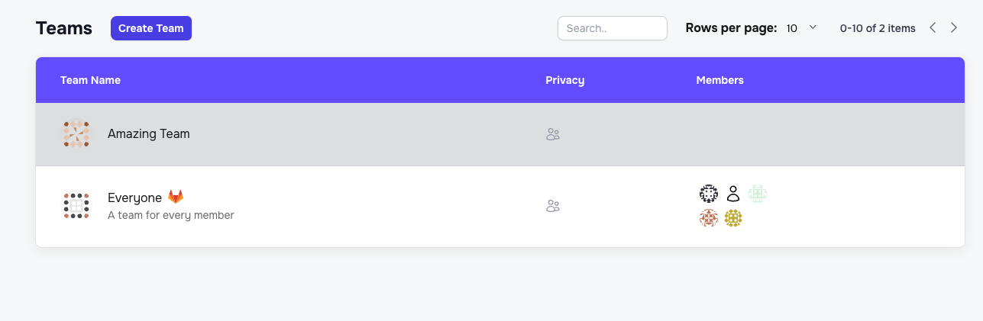Click the Team Name column header

[x=90, y=80]
